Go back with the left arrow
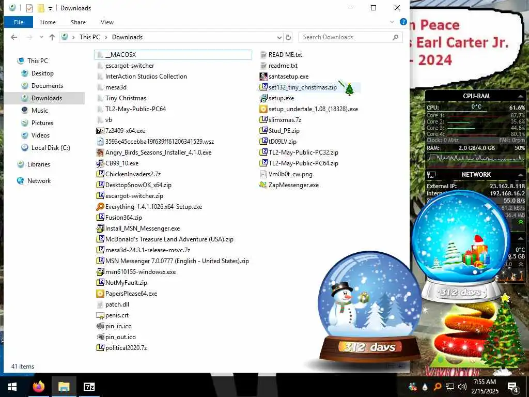This screenshot has width=529, height=397. [14, 37]
